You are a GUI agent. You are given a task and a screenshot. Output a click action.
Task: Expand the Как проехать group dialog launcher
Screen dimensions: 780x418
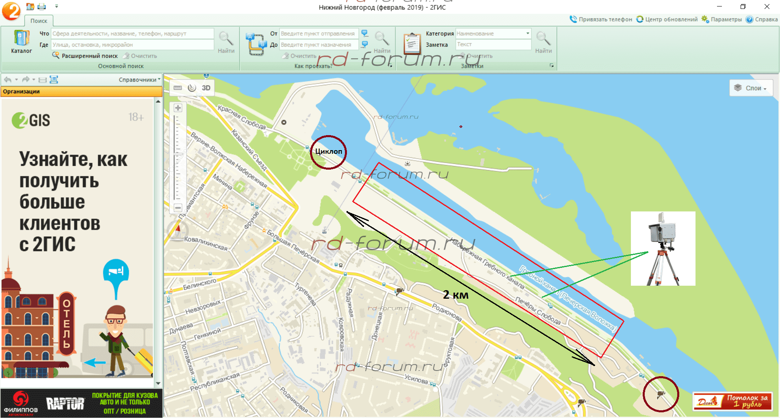pos(390,66)
